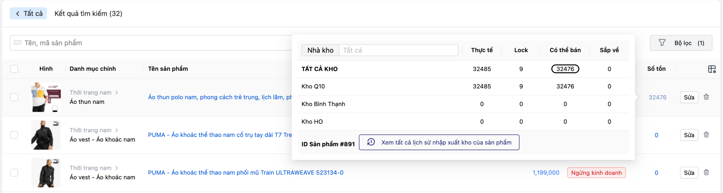This screenshot has height=193, width=723.
Task: Select checkbox for PUMA T7 jacket row
Action: point(14,135)
